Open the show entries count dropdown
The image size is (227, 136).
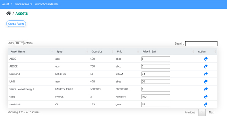point(19,43)
